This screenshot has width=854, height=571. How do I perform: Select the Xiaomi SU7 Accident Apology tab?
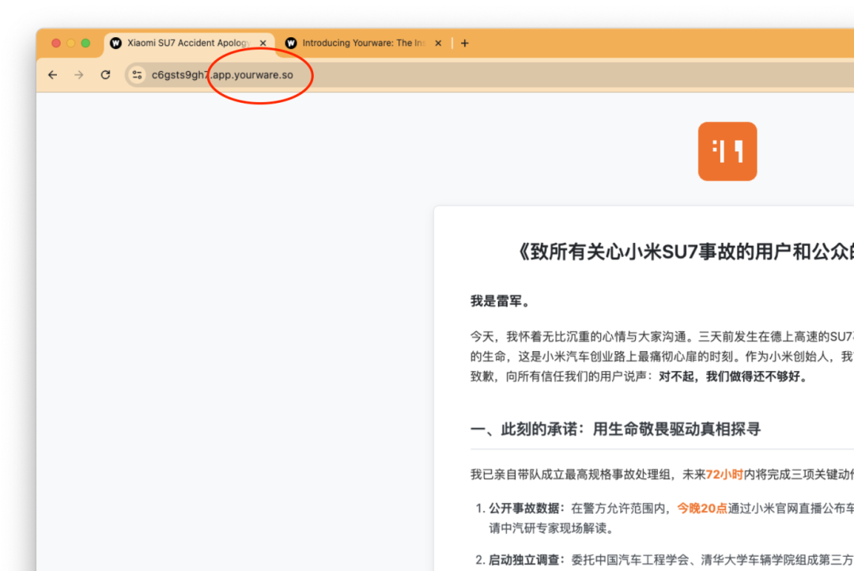pos(188,43)
